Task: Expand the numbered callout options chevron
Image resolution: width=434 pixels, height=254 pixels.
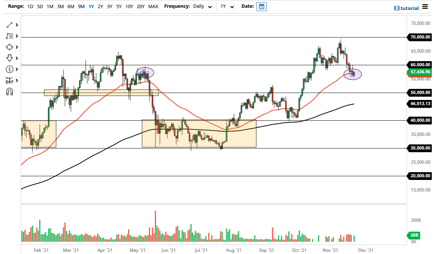Action: [16, 69]
